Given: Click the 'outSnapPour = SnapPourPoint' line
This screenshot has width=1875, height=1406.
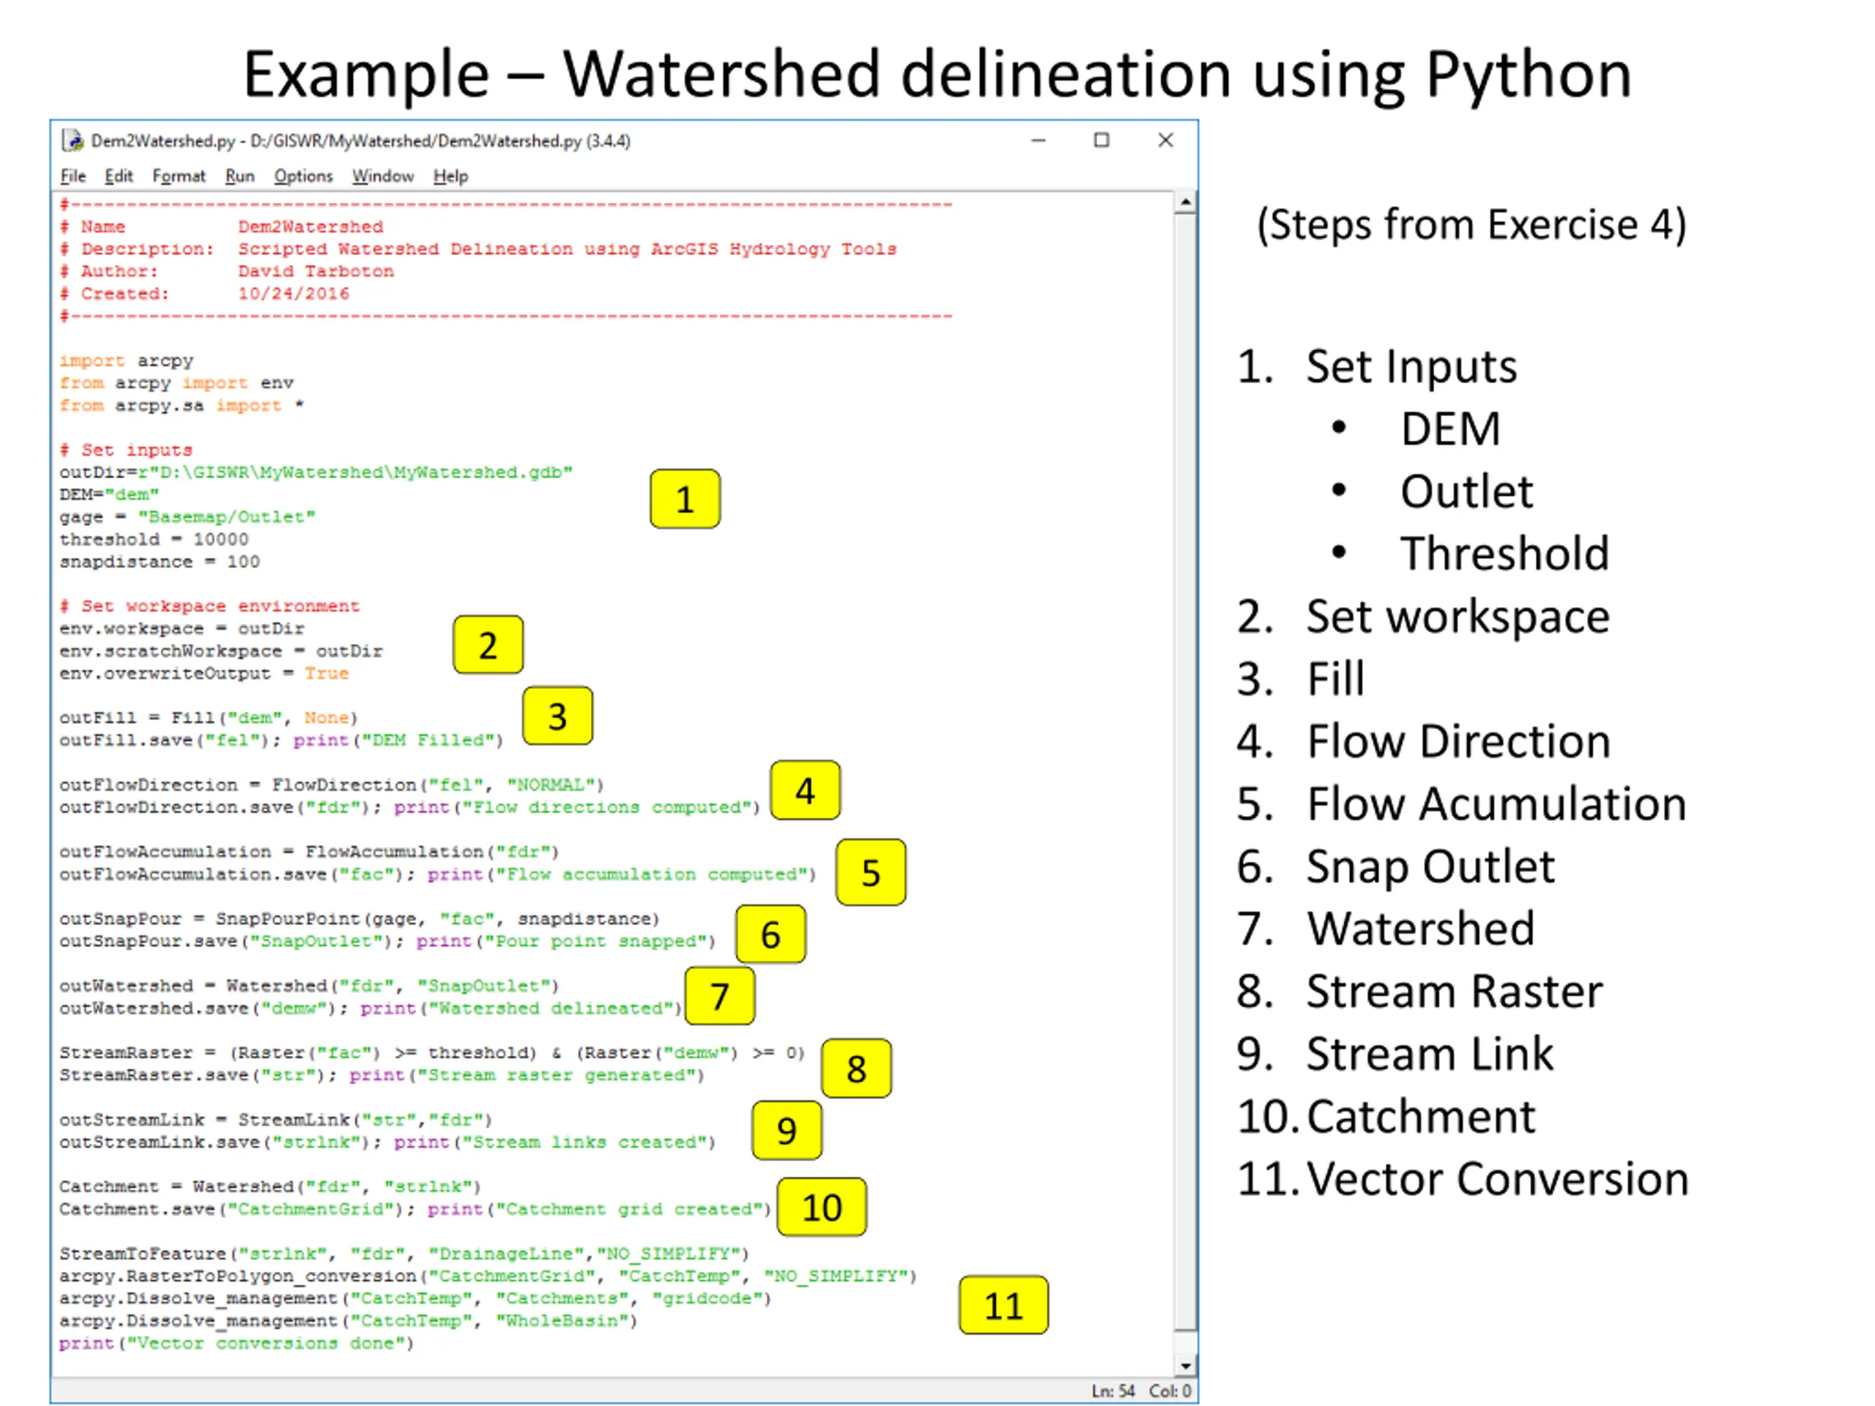Looking at the screenshot, I should point(360,919).
